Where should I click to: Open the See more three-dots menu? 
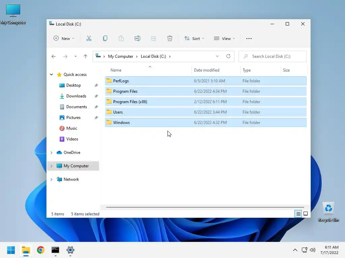pyautogui.click(x=249, y=39)
